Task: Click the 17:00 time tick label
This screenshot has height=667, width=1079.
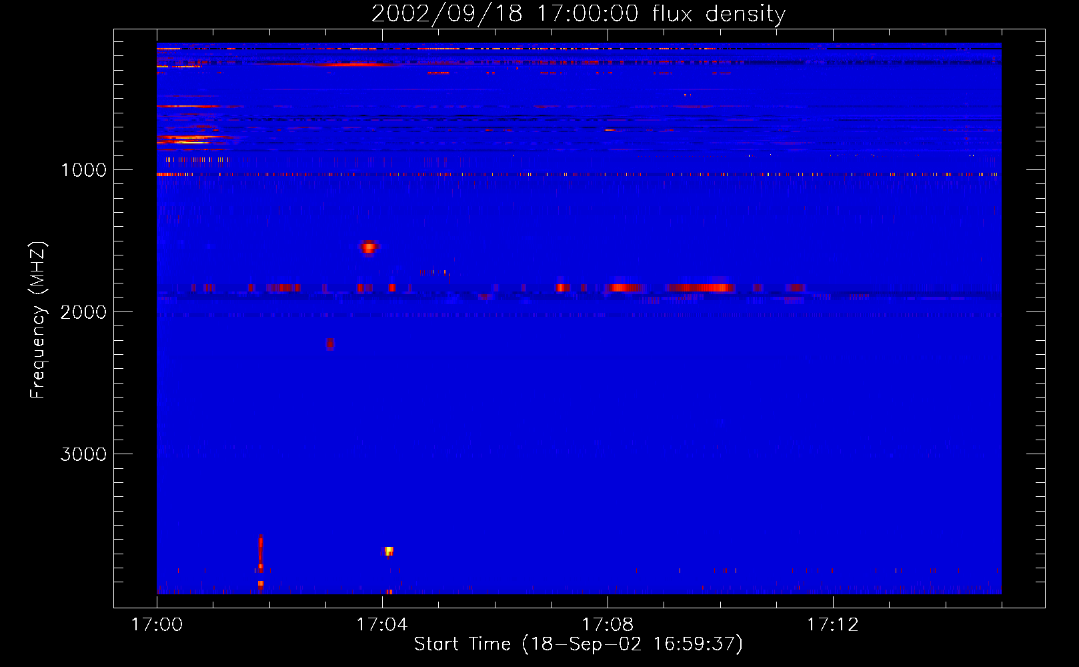Action: 157,624
